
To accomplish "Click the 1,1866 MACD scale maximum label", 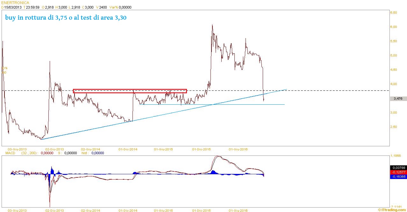I will (396, 156).
